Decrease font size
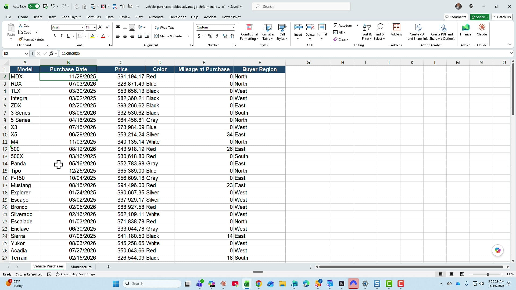Screen dimensions: 516x290 point(107,27)
